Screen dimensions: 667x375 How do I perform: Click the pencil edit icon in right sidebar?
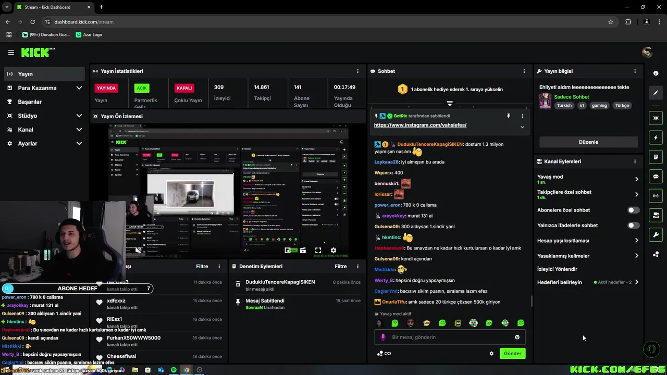(656, 93)
